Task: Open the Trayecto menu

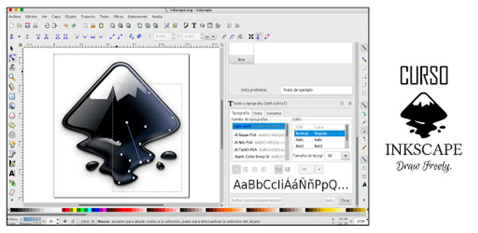Action: [x=88, y=17]
